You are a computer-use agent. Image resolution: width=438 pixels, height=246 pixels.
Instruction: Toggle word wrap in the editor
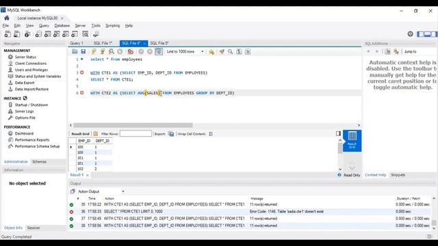[248, 51]
